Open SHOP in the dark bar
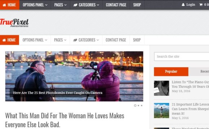Image resolution: width=209 pixels, height=129 pixels. coord(137,5)
